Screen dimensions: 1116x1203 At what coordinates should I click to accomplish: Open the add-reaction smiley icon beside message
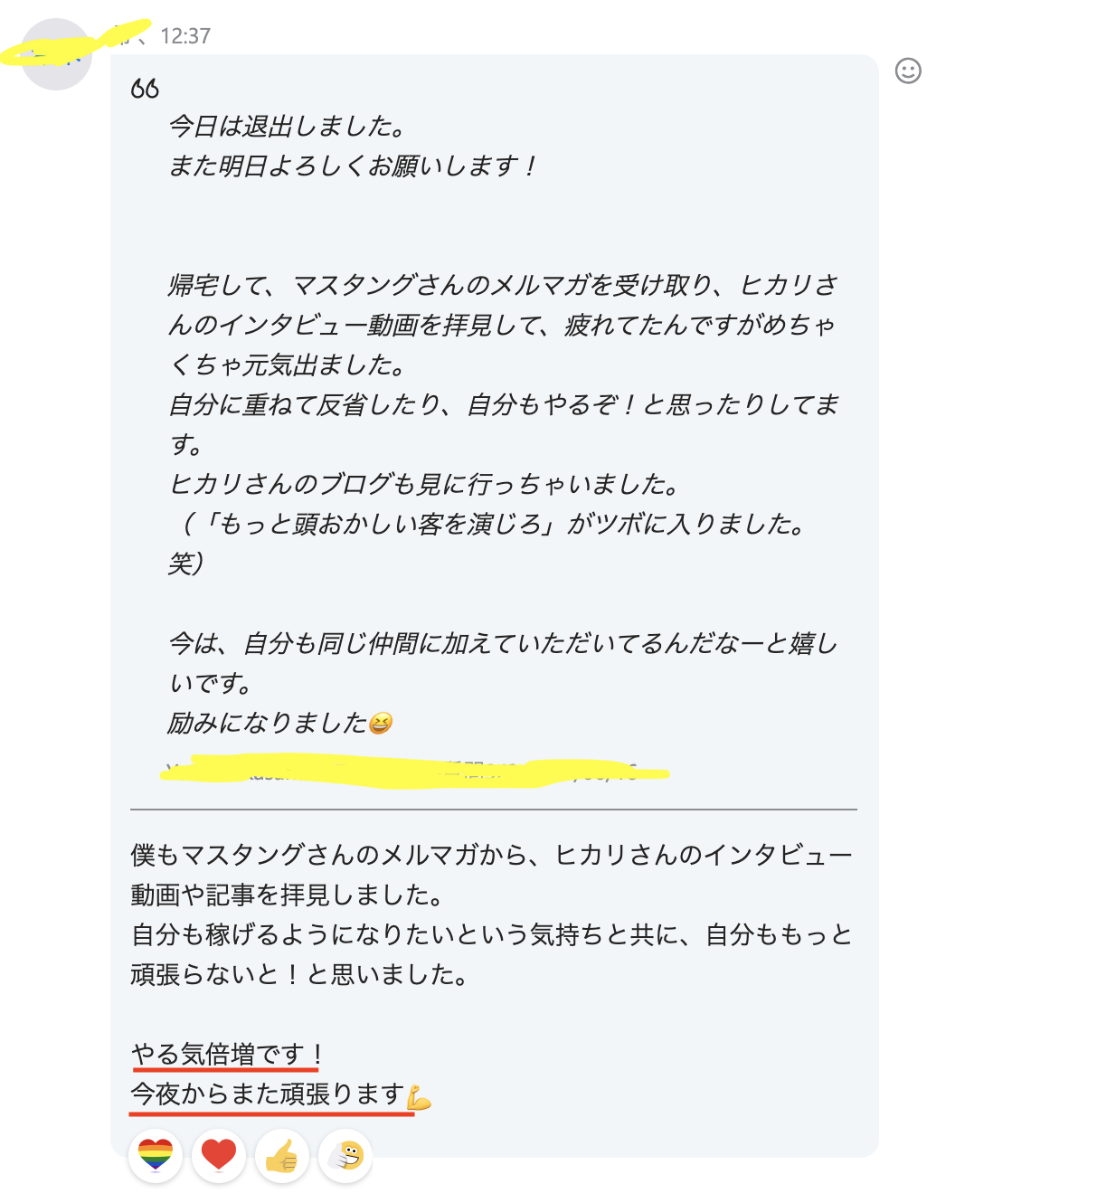click(x=908, y=71)
